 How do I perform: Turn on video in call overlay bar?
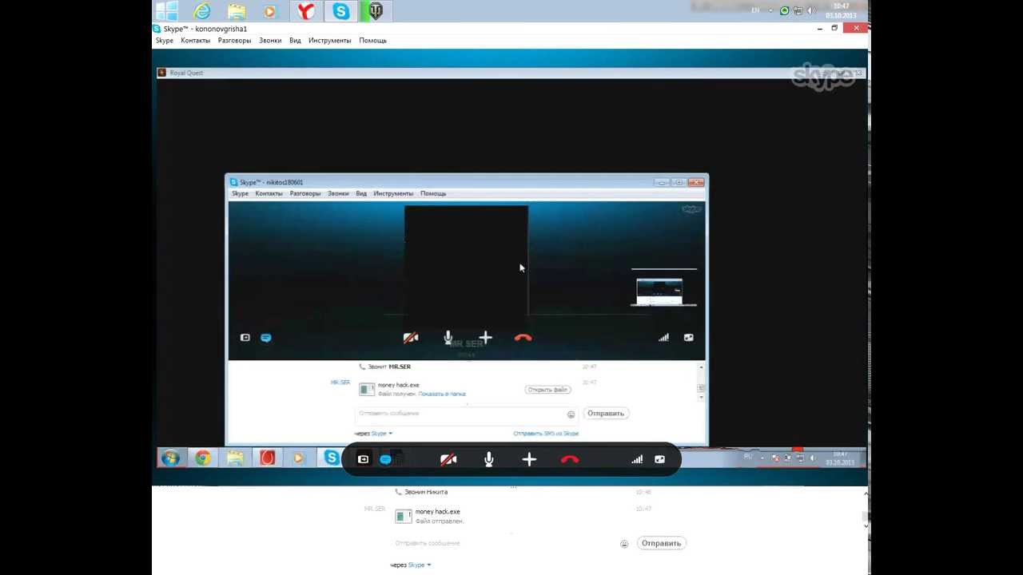(448, 459)
